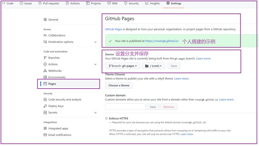Screen dimensions: 259x146
Task: Click Learn more link under Custom domain
Action: 226,99
